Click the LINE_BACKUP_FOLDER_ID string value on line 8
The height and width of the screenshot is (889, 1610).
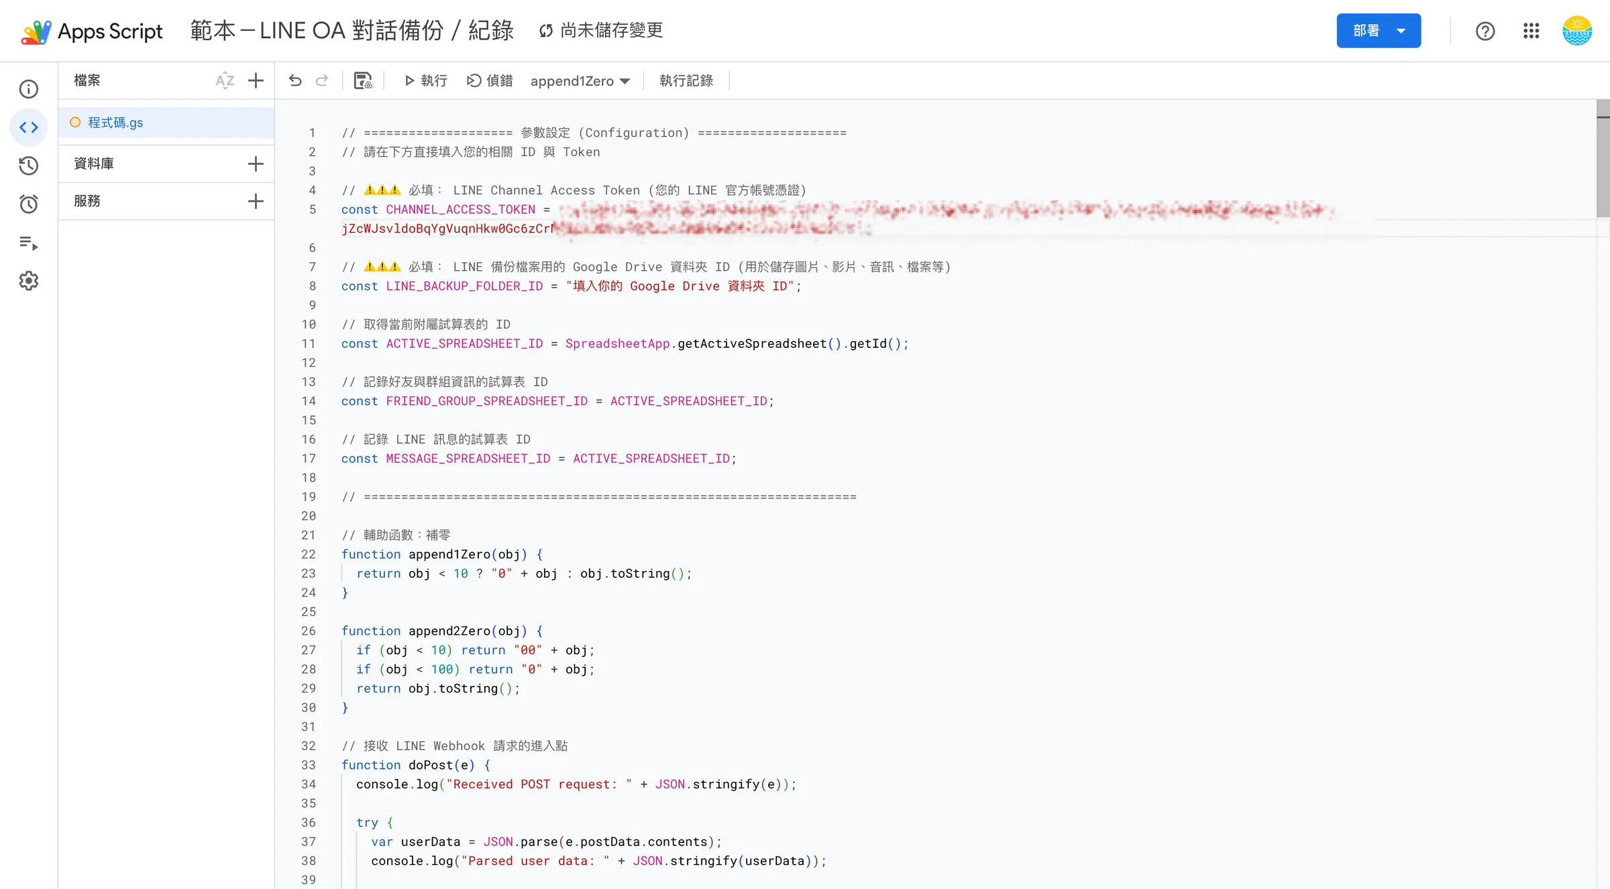(680, 286)
